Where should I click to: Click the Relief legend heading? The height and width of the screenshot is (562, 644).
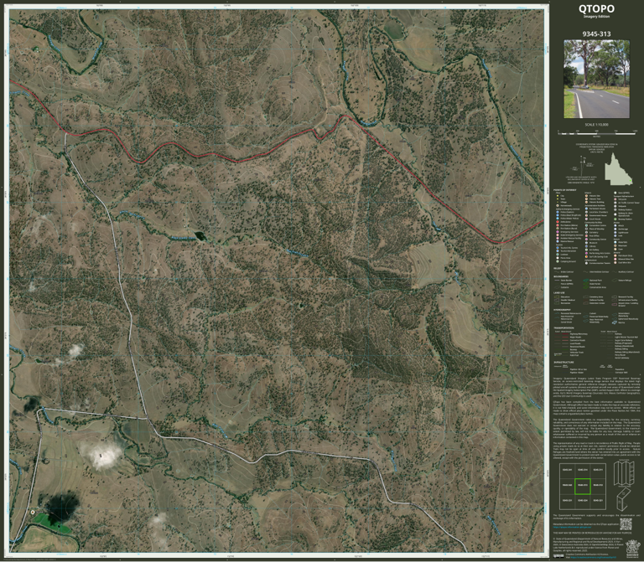pyautogui.click(x=558, y=268)
